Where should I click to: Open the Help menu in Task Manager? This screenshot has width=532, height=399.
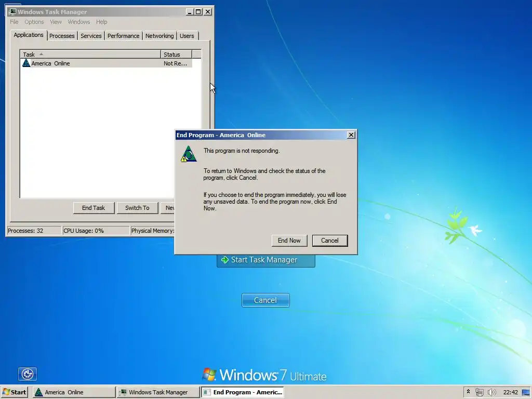101,22
